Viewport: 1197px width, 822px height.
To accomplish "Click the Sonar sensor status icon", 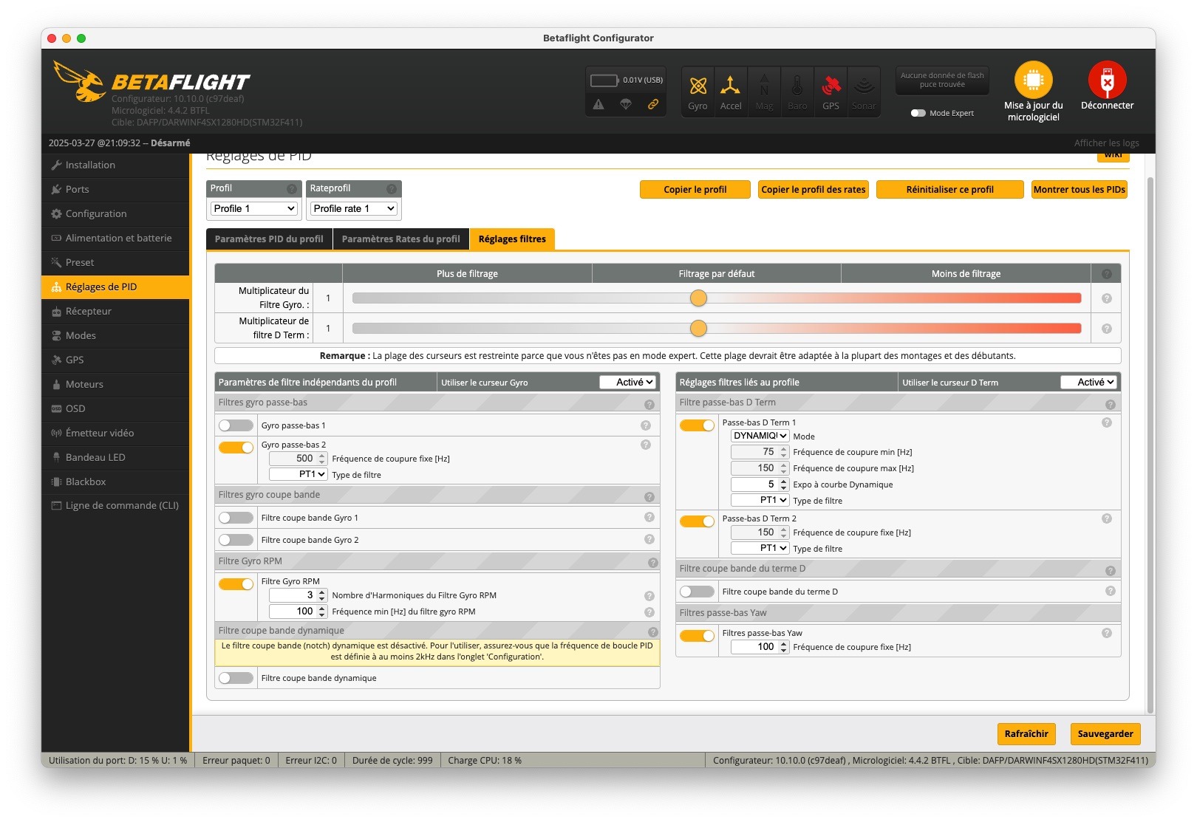I will (864, 92).
